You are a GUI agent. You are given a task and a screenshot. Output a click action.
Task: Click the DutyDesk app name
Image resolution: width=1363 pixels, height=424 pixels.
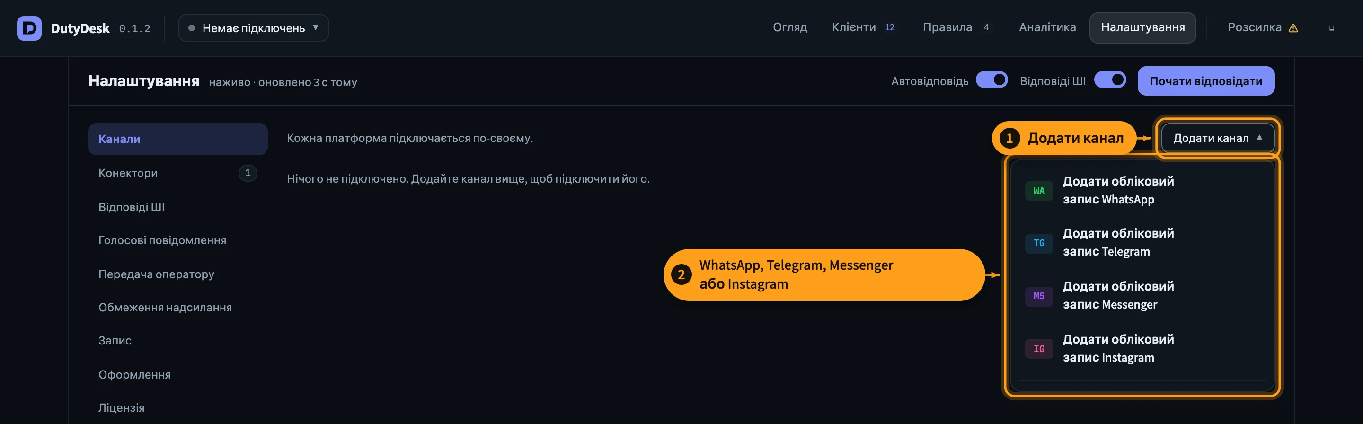[80, 28]
